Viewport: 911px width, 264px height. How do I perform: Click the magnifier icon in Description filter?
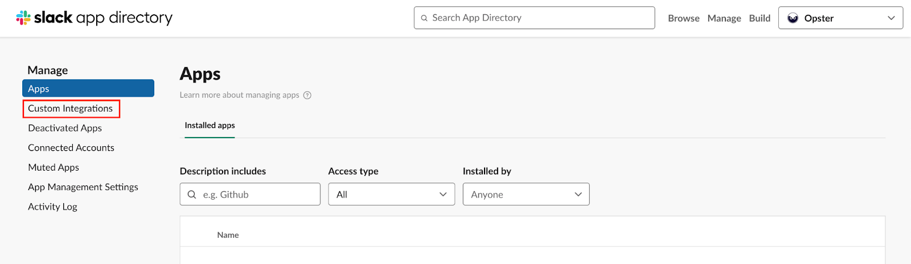click(192, 195)
